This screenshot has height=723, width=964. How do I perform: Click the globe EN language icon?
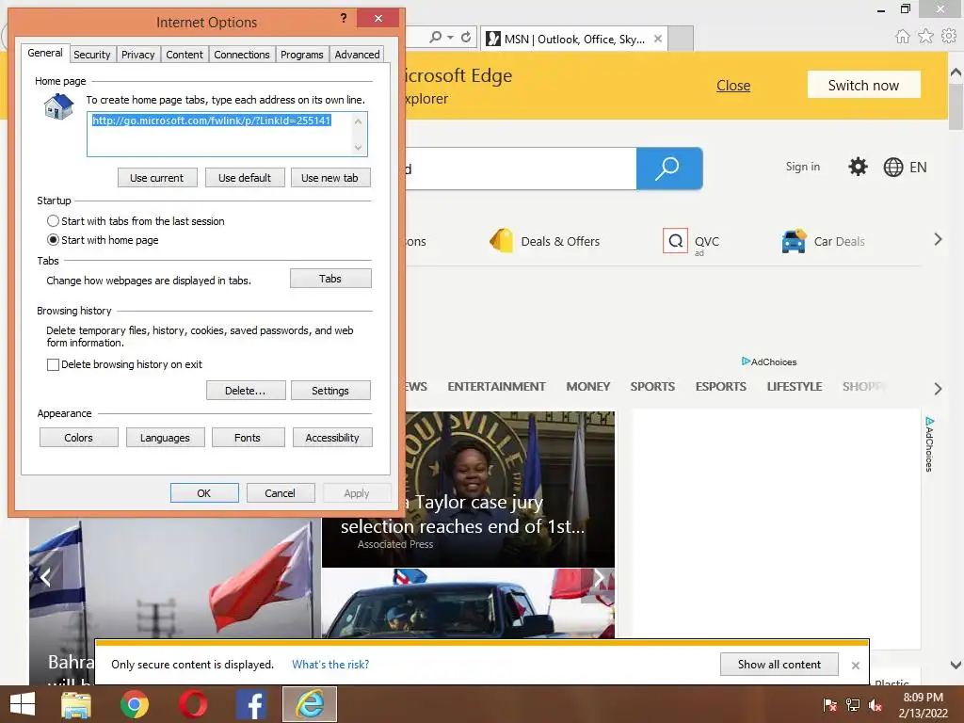pyautogui.click(x=892, y=168)
